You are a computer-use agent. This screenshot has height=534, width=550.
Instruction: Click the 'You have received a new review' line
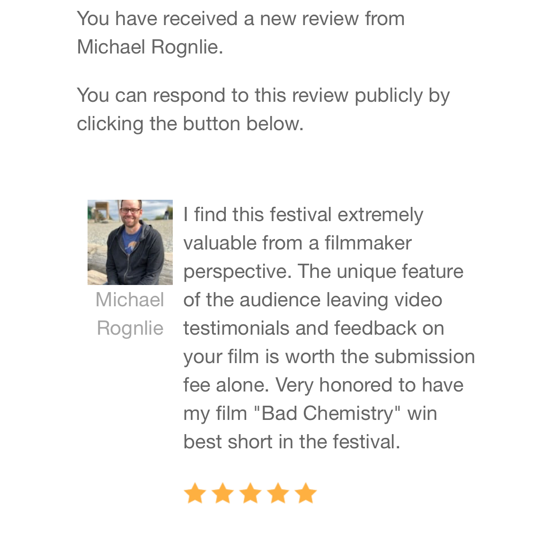click(240, 19)
